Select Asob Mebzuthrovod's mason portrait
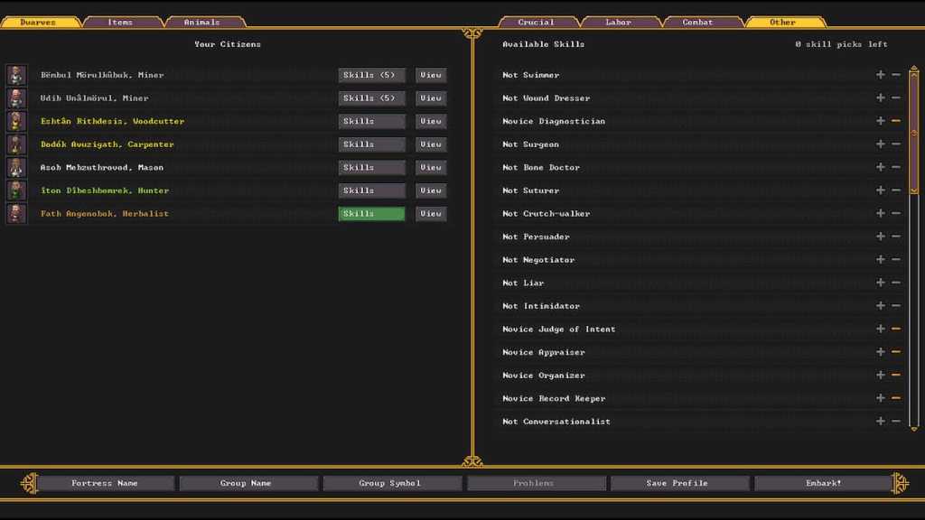 click(x=16, y=167)
